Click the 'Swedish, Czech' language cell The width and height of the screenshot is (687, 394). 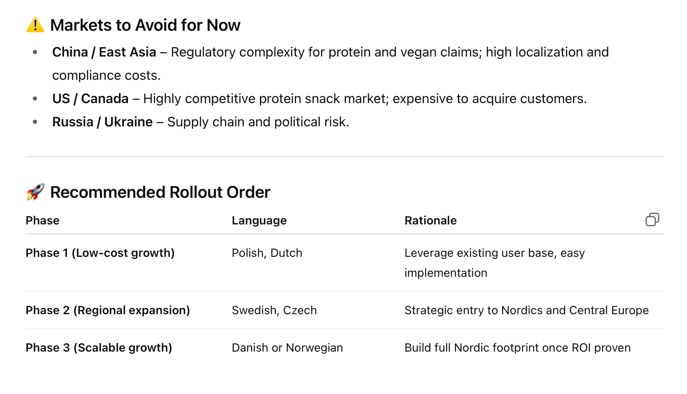pyautogui.click(x=274, y=310)
